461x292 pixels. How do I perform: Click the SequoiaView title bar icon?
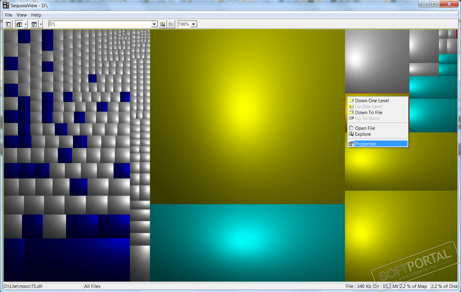point(6,5)
